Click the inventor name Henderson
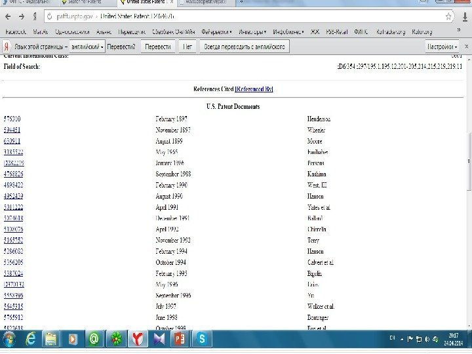 319,119
